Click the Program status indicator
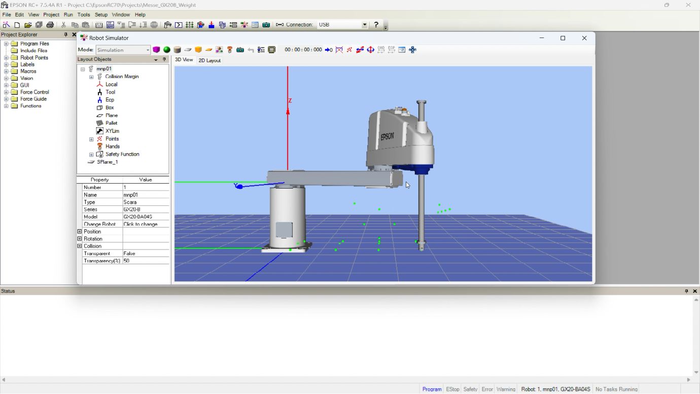700x394 pixels. (432, 389)
